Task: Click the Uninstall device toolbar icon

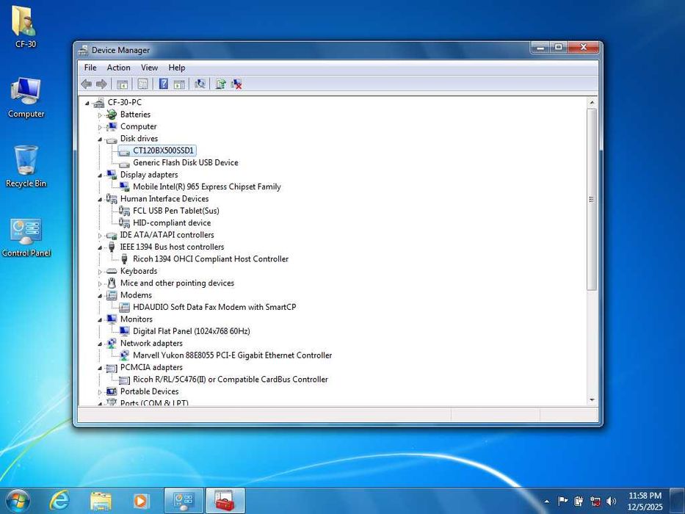Action: pos(236,84)
